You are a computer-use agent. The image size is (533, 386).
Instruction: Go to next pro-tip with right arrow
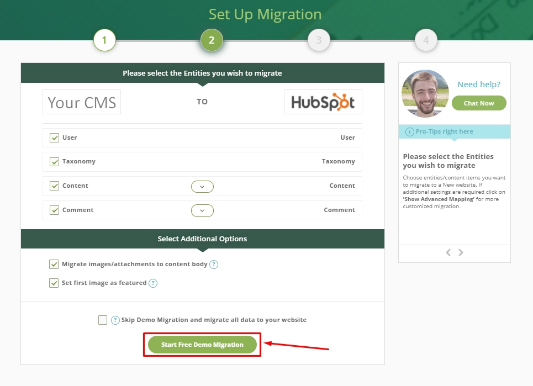pyautogui.click(x=461, y=252)
